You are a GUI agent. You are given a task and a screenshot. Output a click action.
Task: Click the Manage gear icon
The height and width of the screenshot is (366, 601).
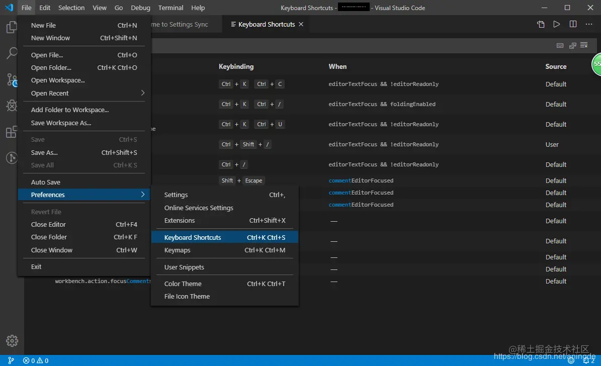click(x=12, y=340)
